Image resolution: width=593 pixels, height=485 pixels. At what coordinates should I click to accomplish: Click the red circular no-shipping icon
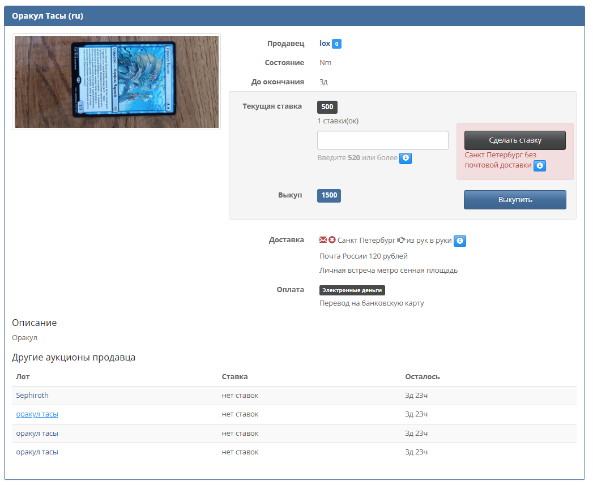tap(332, 240)
